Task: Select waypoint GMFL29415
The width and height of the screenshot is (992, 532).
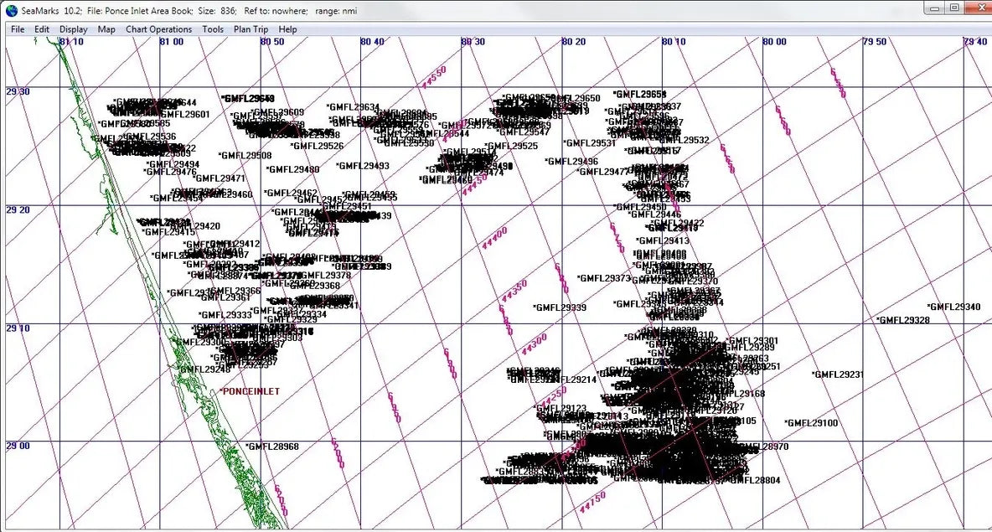Action: pyautogui.click(x=168, y=232)
